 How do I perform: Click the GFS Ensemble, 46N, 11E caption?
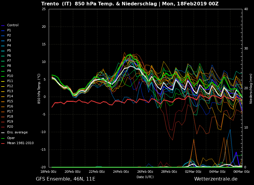pos(66,179)
